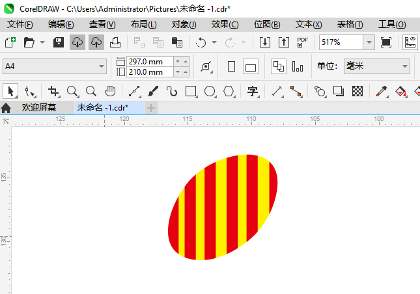Select the Freehand line tool
This screenshot has width=420, height=294.
(134, 92)
